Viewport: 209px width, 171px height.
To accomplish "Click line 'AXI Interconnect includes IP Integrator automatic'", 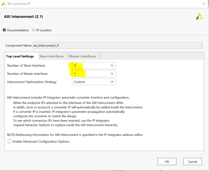I will (68, 98).
